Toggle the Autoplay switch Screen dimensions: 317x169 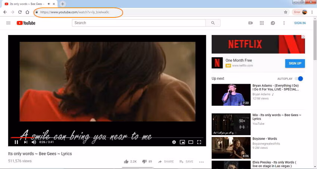point(299,79)
